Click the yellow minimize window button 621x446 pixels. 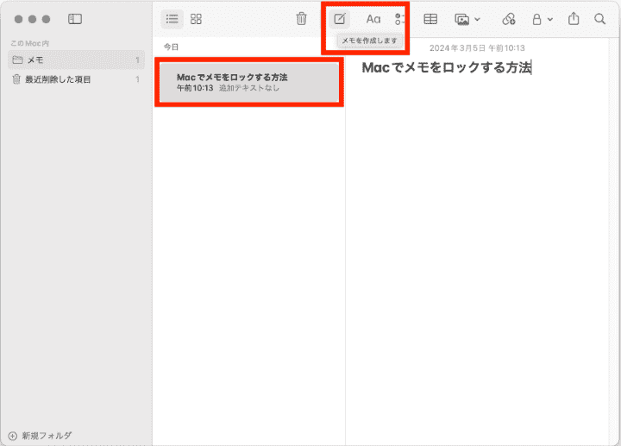33,19
